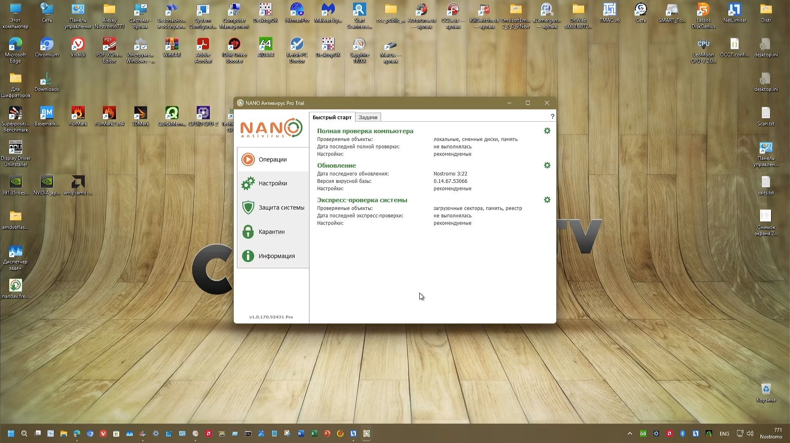Select the NetLimiter desktop icon
The image size is (790, 443).
(x=734, y=13)
